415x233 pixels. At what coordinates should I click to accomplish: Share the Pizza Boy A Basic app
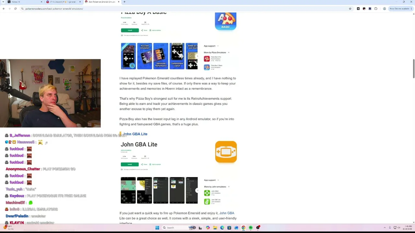point(145,30)
